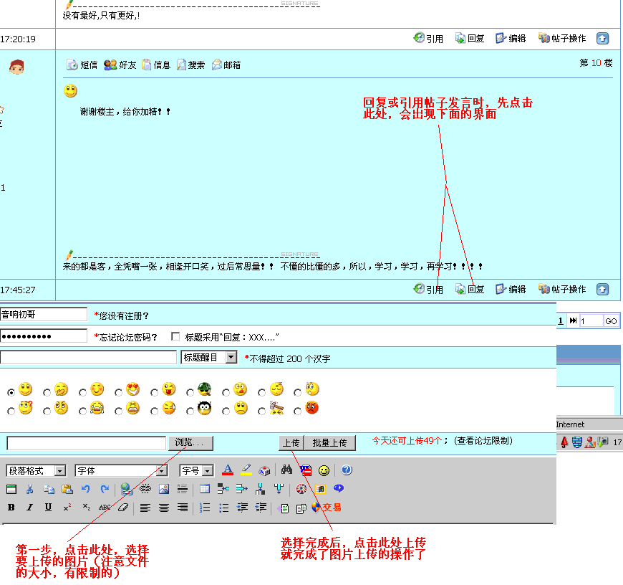Click the paste clipboard icon

(x=67, y=489)
